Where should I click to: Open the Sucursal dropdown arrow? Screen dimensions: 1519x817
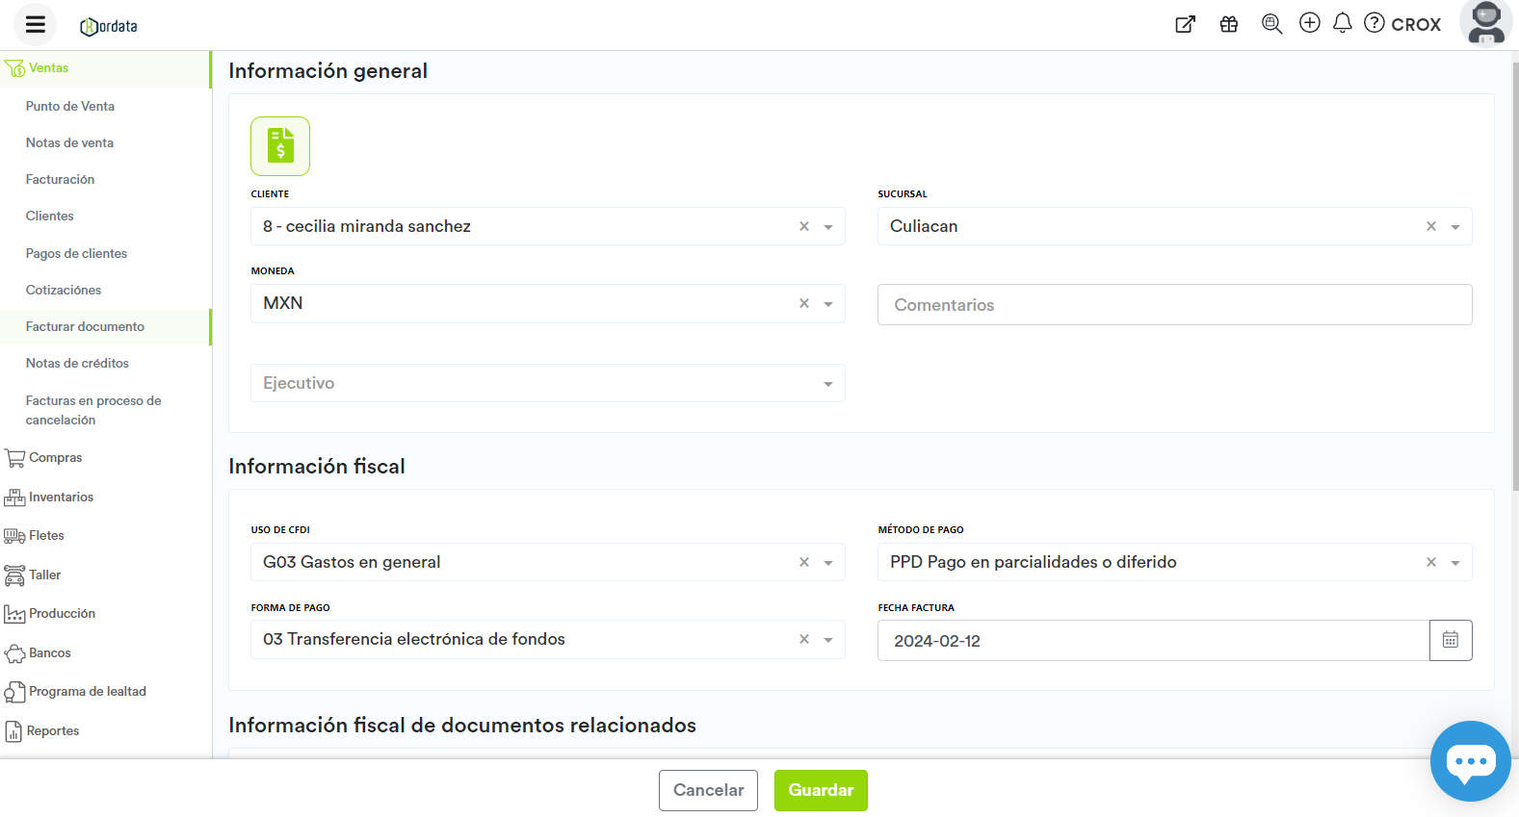click(x=1455, y=227)
